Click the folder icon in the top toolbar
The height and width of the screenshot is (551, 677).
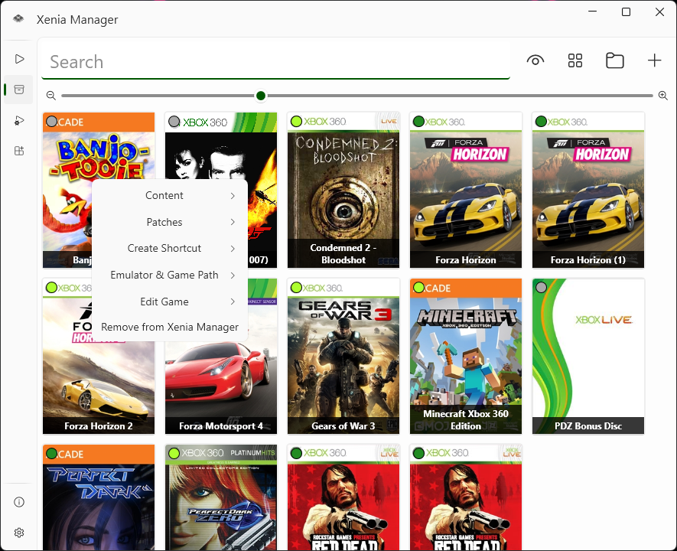point(615,61)
